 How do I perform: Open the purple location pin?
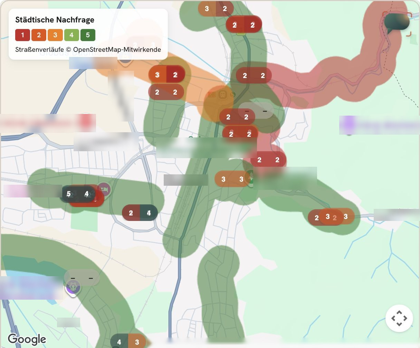[73, 288]
